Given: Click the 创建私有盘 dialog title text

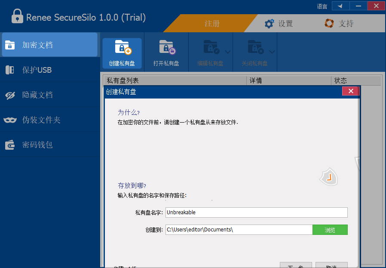Looking at the screenshot, I should click(x=121, y=92).
